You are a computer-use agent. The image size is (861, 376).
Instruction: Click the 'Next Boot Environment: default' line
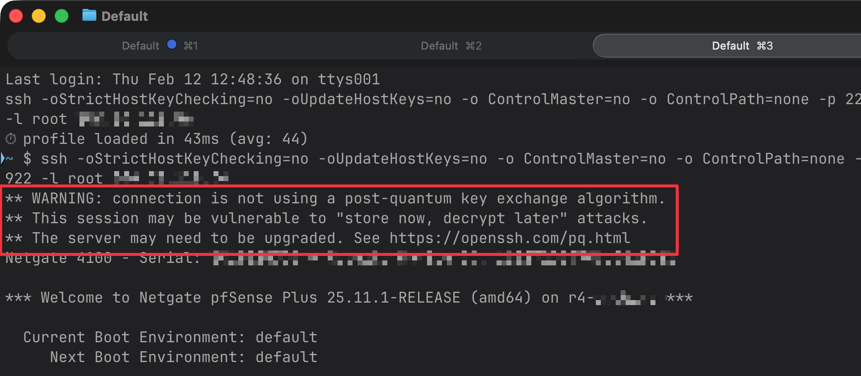point(184,357)
